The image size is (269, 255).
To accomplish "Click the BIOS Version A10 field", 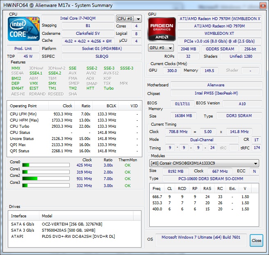I will coord(242,104).
